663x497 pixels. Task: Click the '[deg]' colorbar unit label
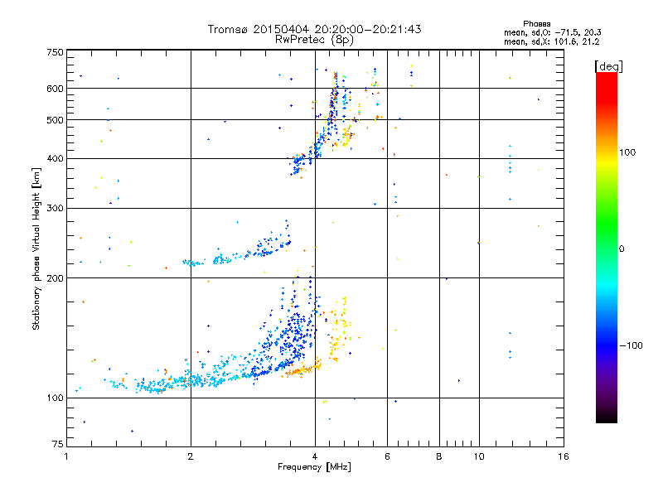tap(608, 66)
